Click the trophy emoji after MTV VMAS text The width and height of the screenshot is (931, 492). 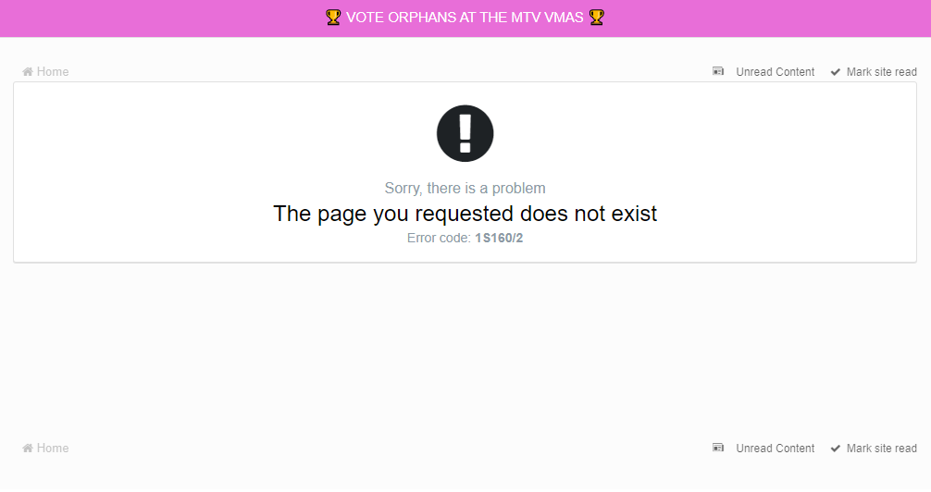coord(597,18)
